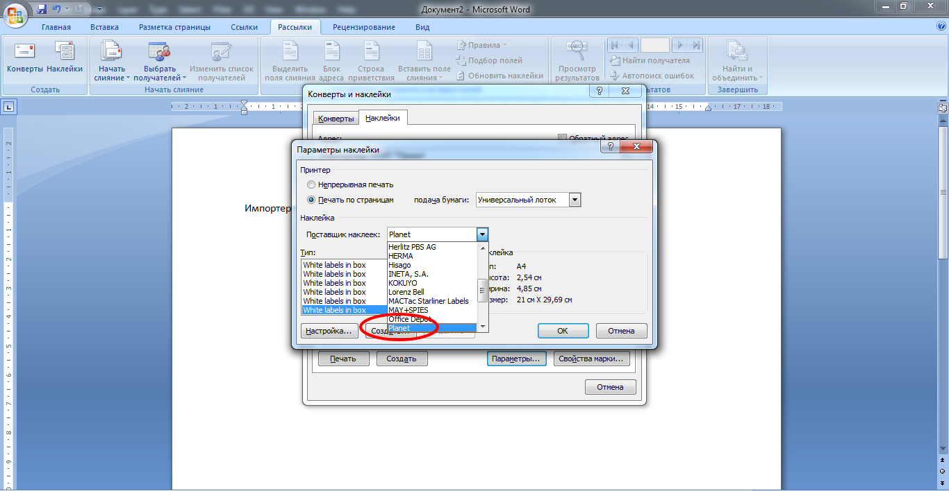
Task: Open the Начать слияние dropdown
Action: (112, 61)
